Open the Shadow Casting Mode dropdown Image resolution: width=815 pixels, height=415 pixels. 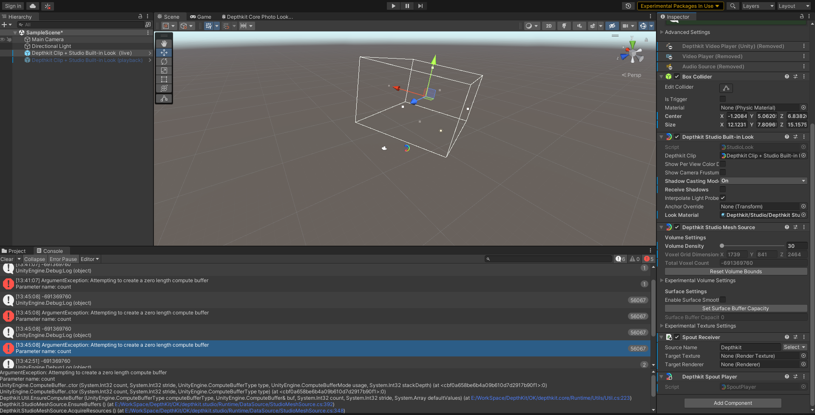pyautogui.click(x=763, y=181)
